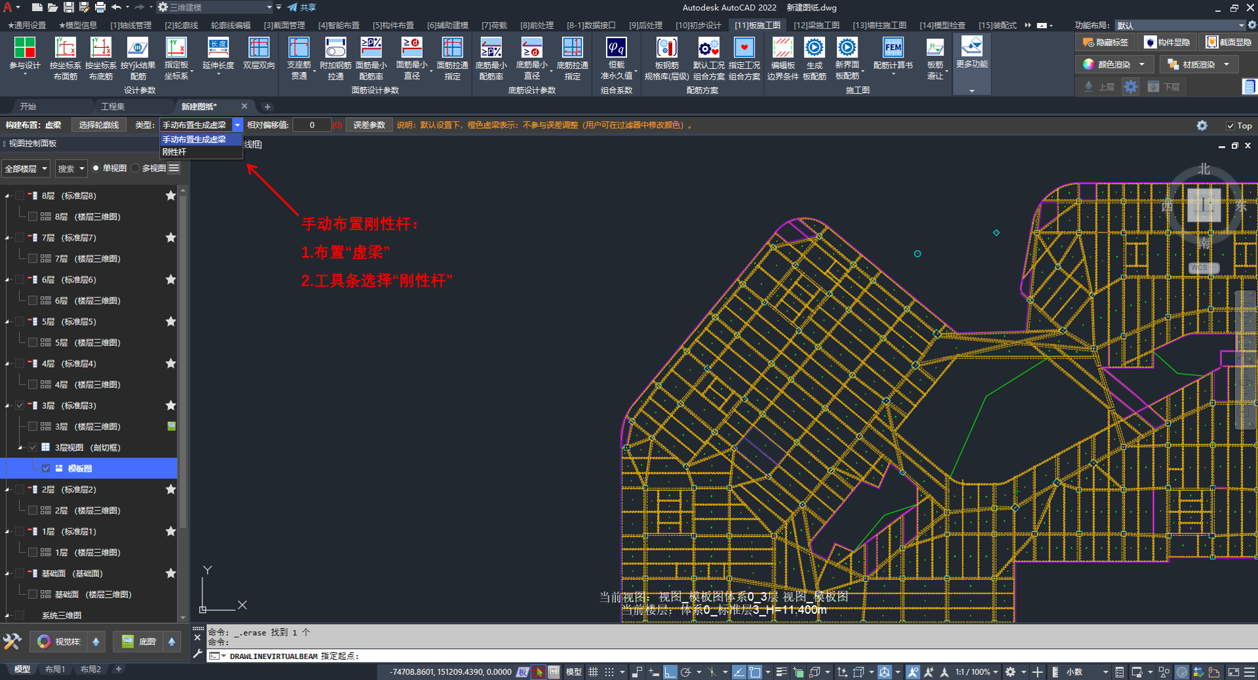Open the 全部楼层 dropdown
The height and width of the screenshot is (680, 1258).
(26, 169)
